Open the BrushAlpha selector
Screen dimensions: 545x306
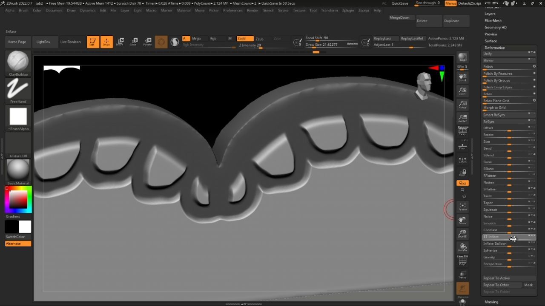18,118
